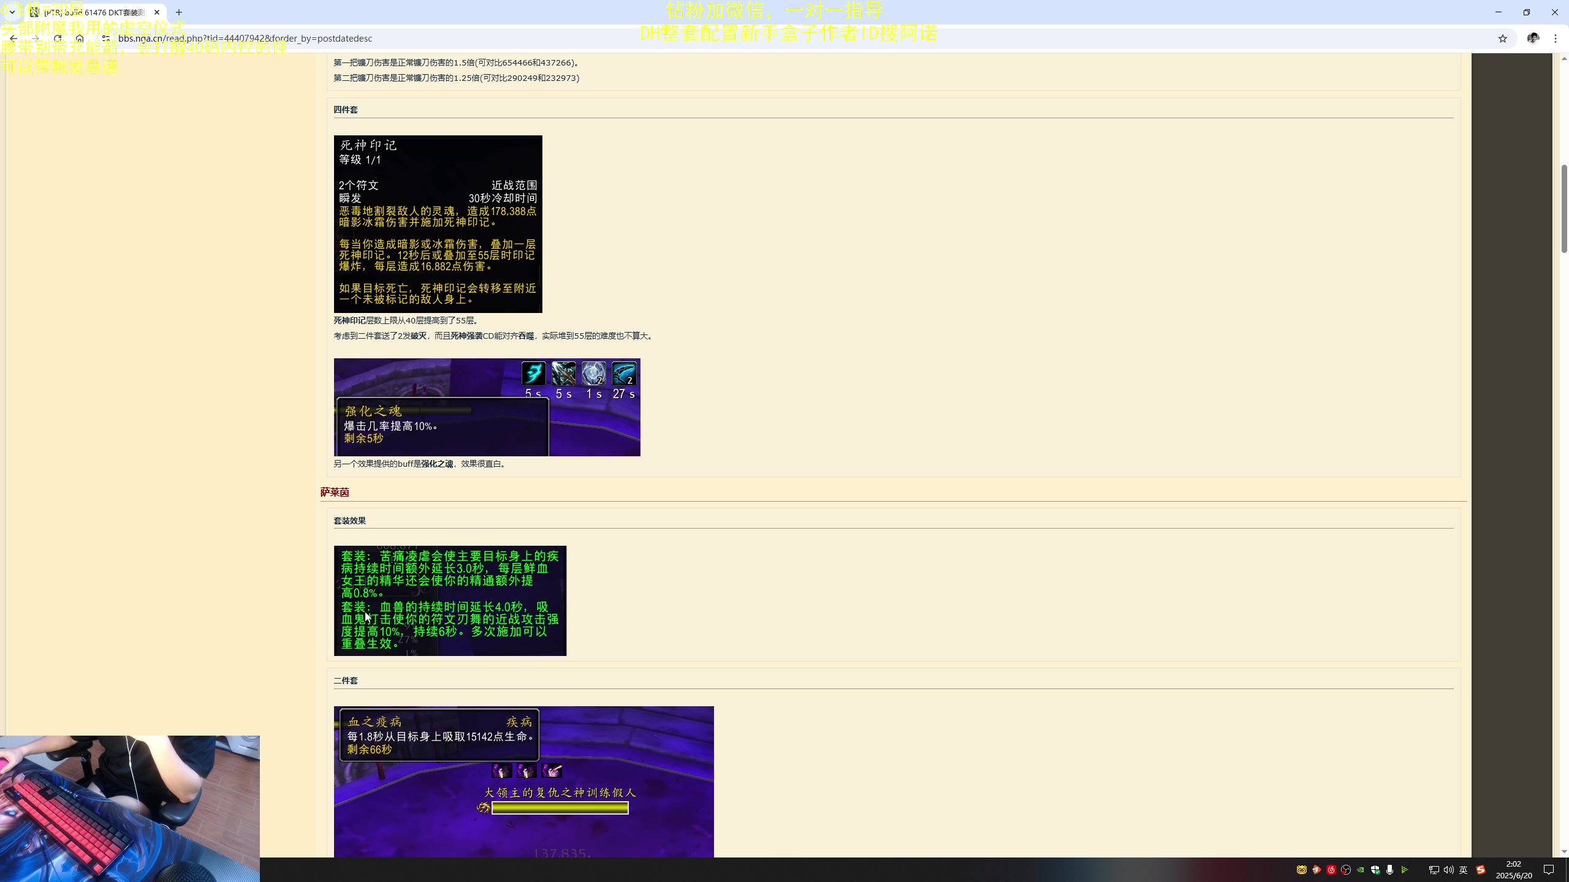This screenshot has height=882, width=1569.
Task: Toggle the 英 input language indicator
Action: [x=1464, y=870]
